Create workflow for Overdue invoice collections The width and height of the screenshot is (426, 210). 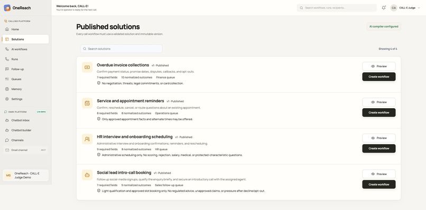tap(379, 77)
